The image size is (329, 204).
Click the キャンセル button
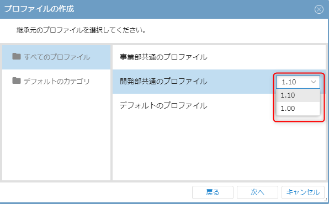click(303, 192)
